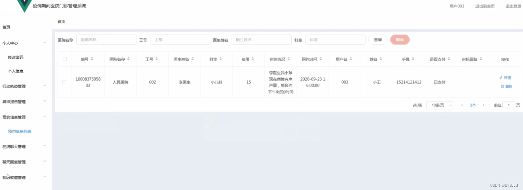Select page number 1 in pagination
Viewport: 523px width, 190px height.
(473, 105)
